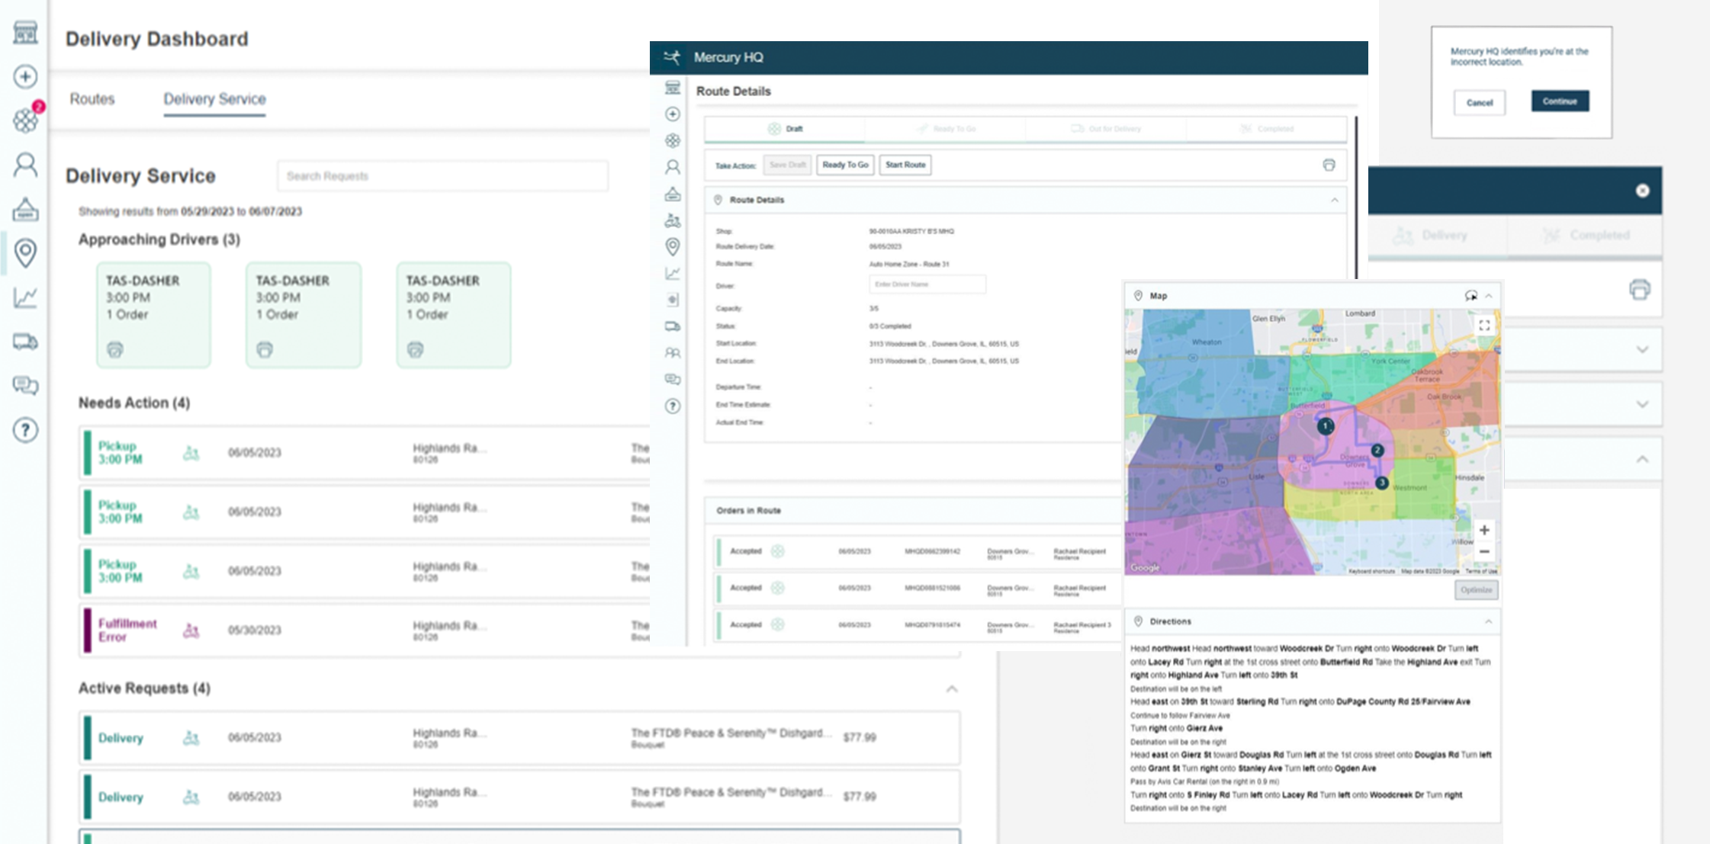Screen dimensions: 1710x844
Task: Click the print icon in Take Action bar
Action: coord(1329,165)
